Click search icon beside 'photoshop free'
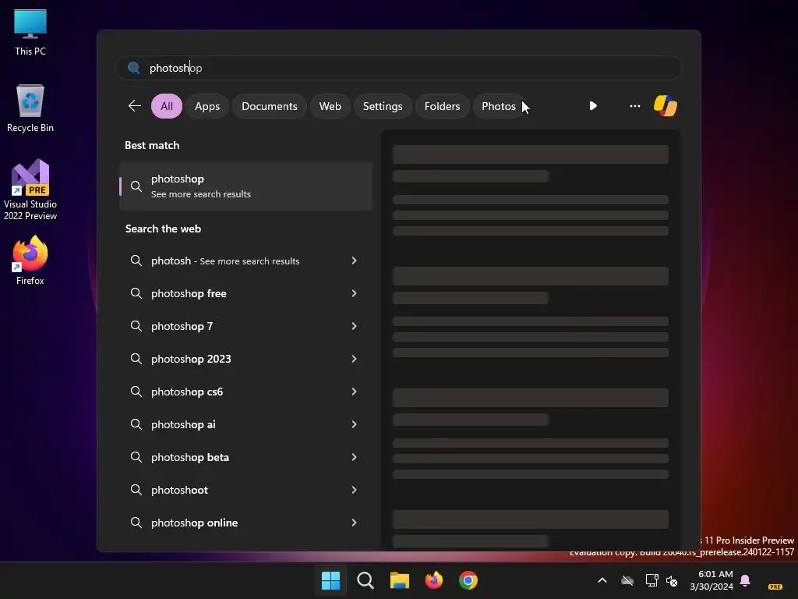Viewport: 798px width, 599px height. tap(136, 293)
